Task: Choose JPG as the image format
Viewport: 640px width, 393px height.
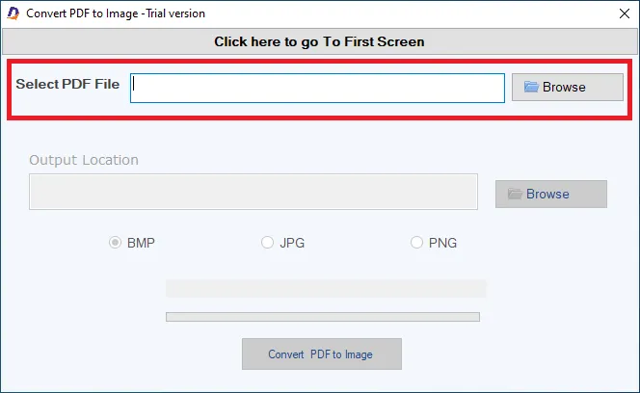Action: pyautogui.click(x=267, y=243)
